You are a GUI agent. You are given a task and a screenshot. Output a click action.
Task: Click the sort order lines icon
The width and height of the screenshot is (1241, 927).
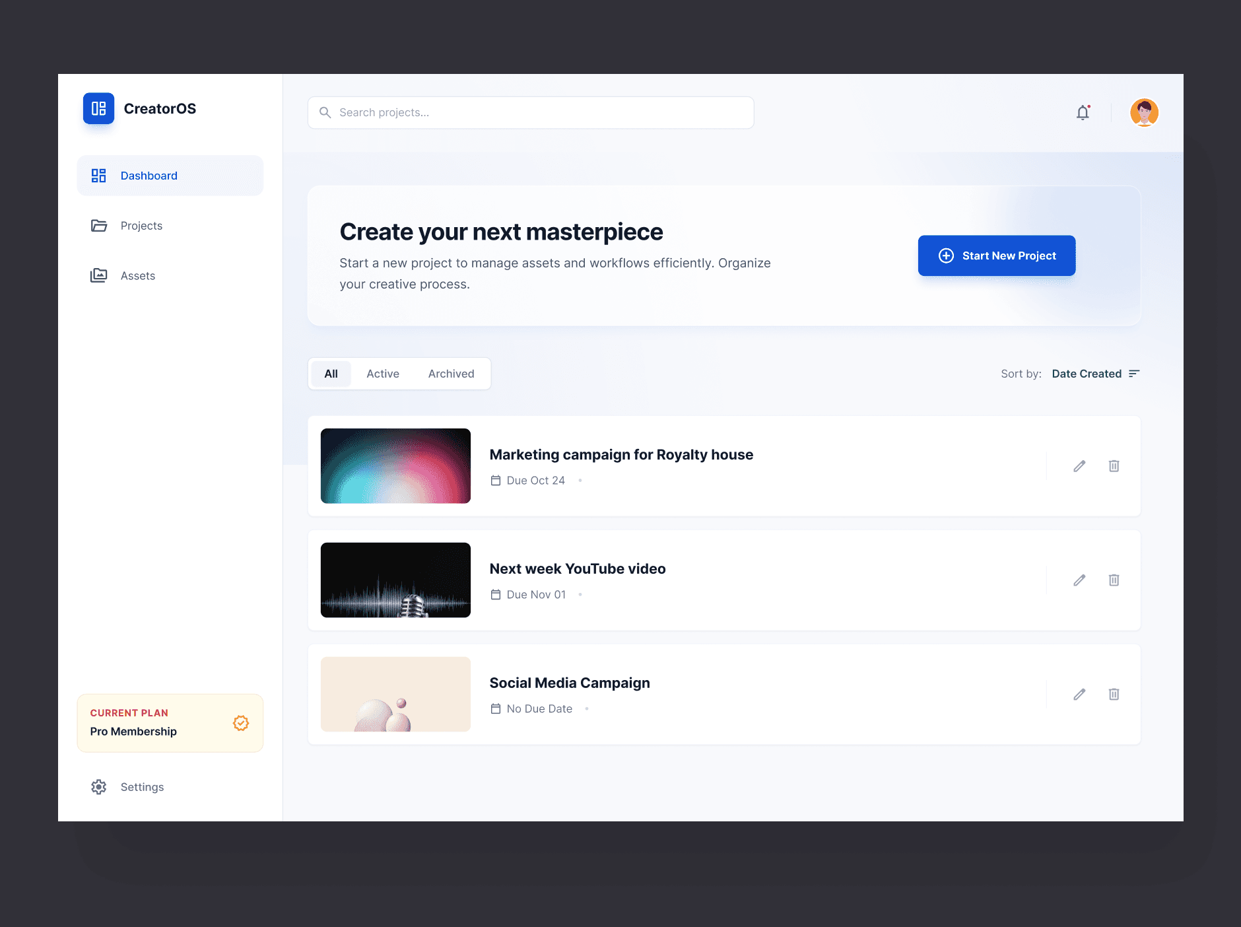tap(1134, 374)
